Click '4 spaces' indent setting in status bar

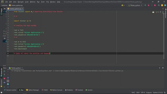(149, 92)
